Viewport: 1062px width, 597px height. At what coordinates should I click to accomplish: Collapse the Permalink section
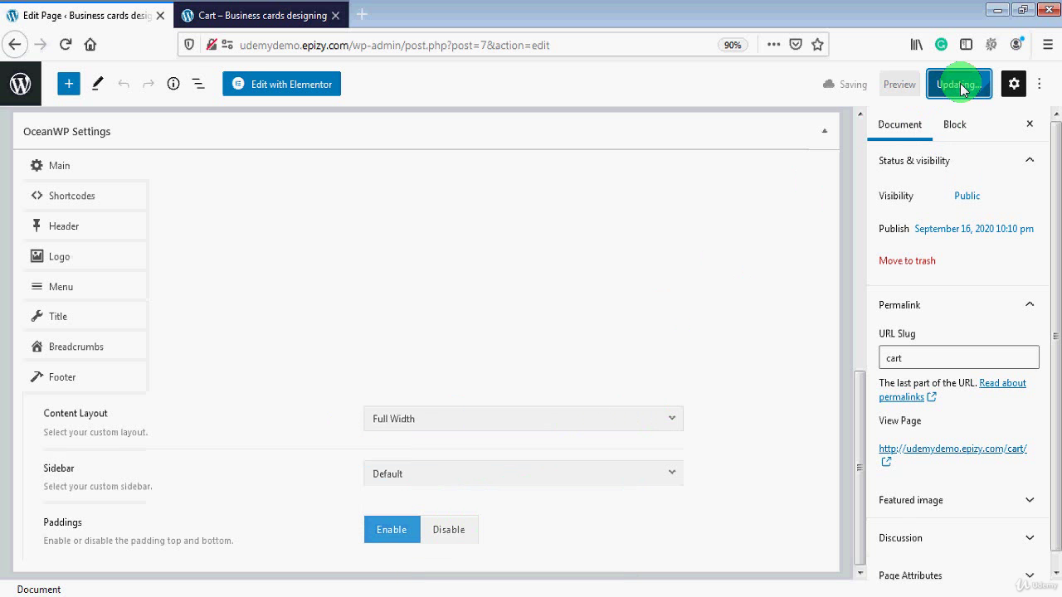click(1030, 304)
